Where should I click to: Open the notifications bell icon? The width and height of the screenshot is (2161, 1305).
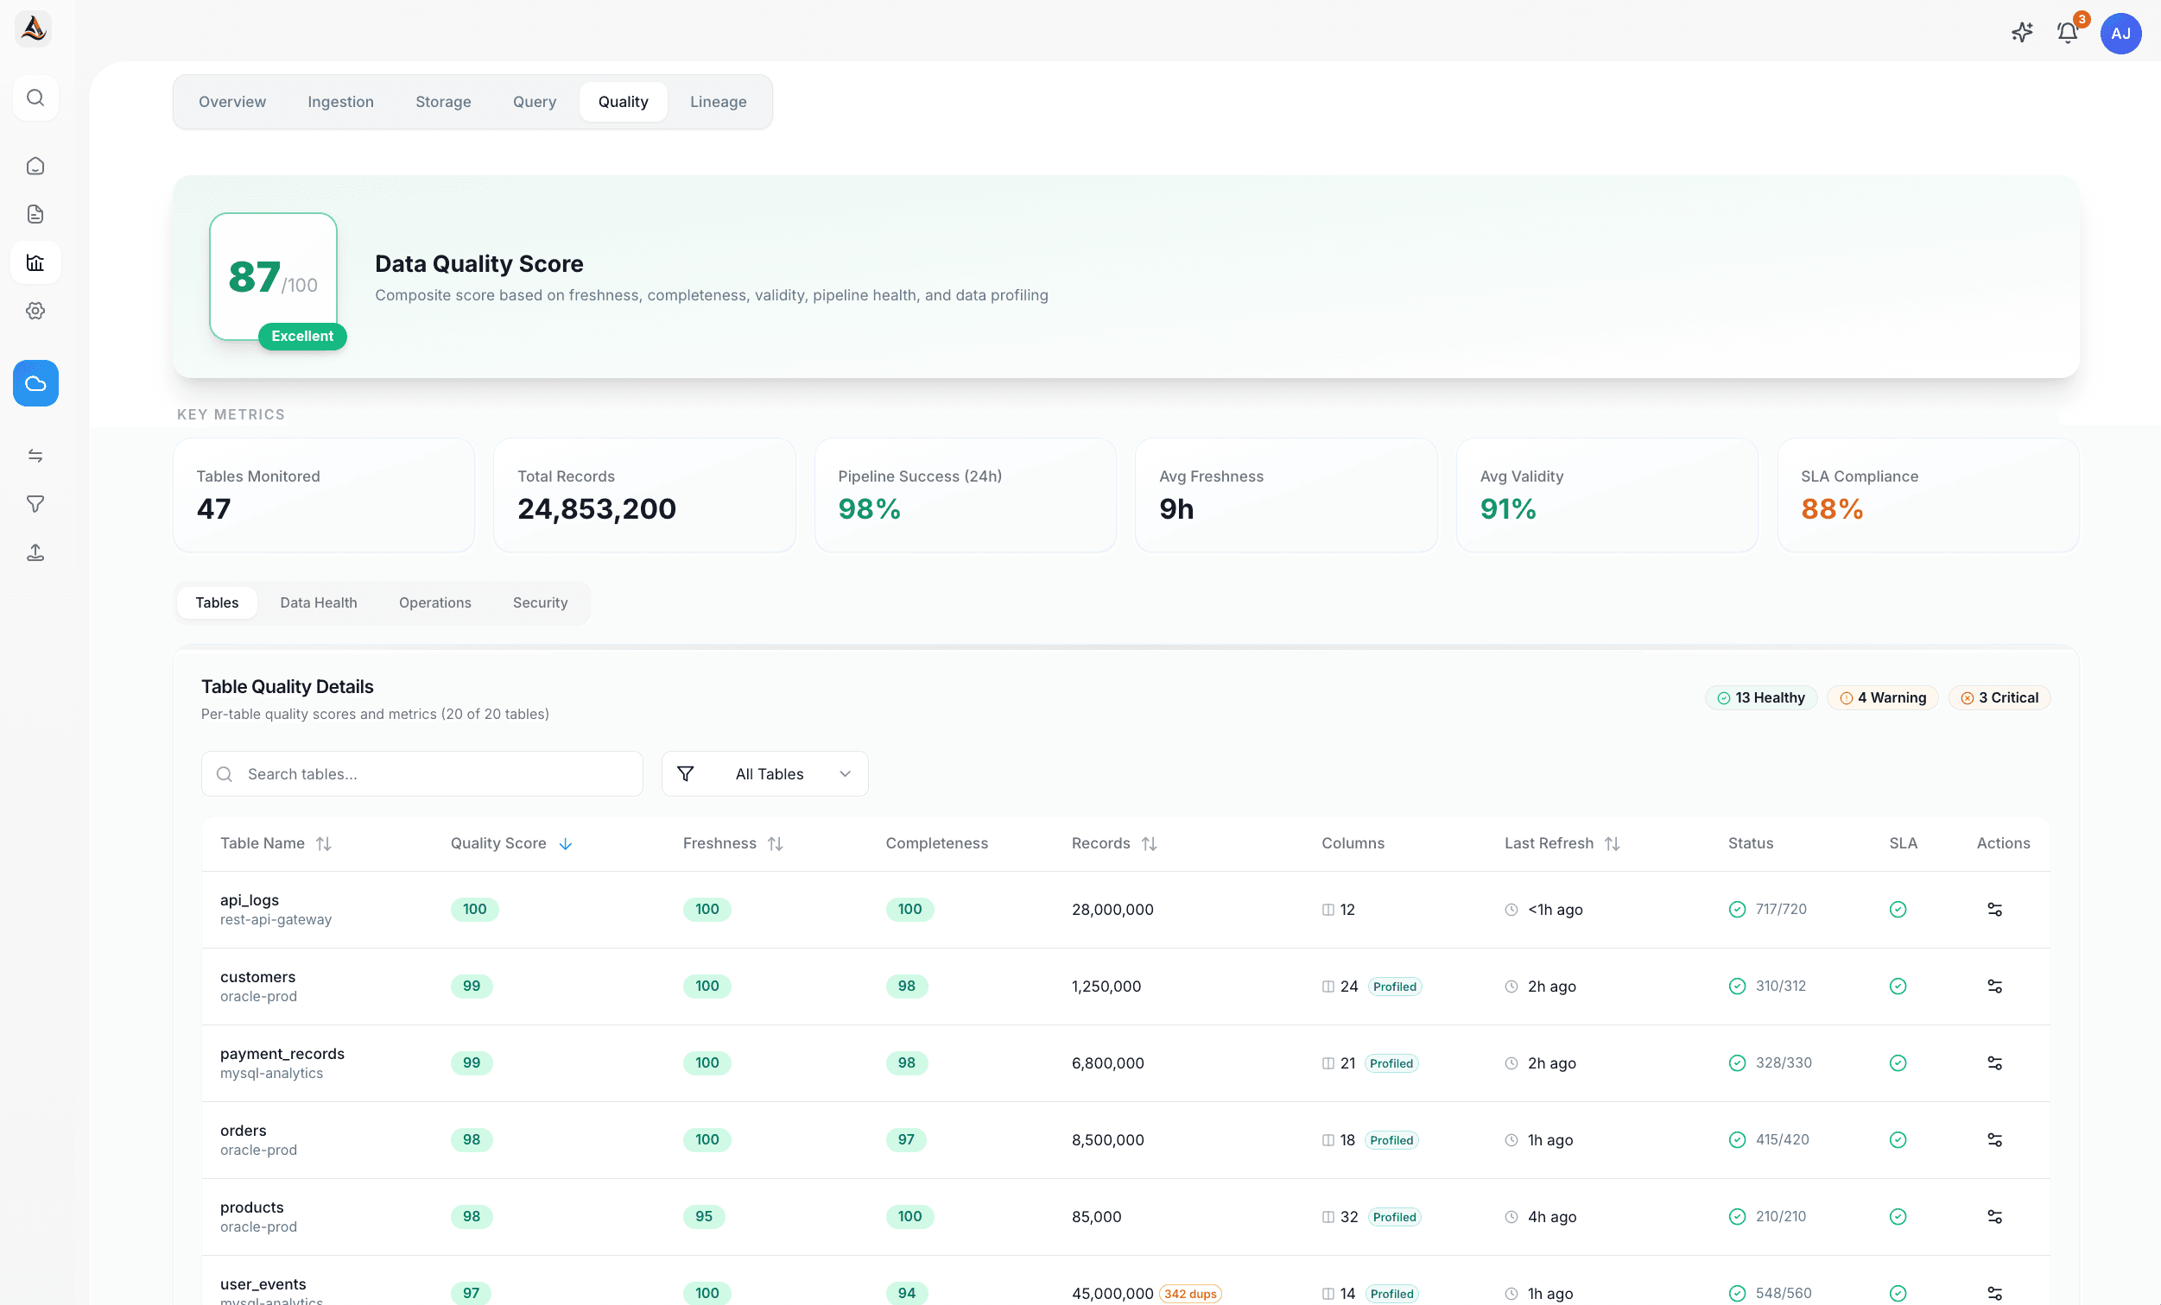coord(2066,33)
